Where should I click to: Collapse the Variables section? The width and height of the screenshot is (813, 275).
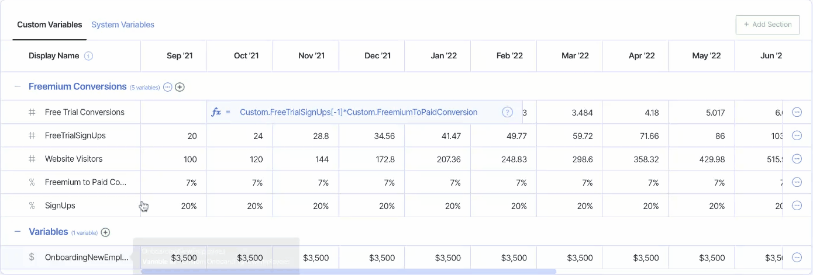pos(18,232)
